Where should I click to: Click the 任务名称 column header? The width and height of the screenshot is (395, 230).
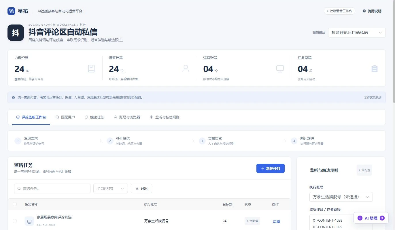coord(31,204)
